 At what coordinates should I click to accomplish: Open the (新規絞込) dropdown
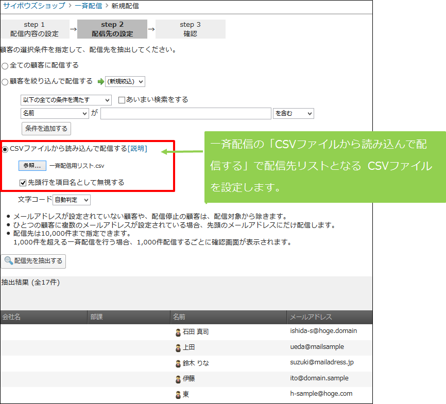(x=125, y=82)
